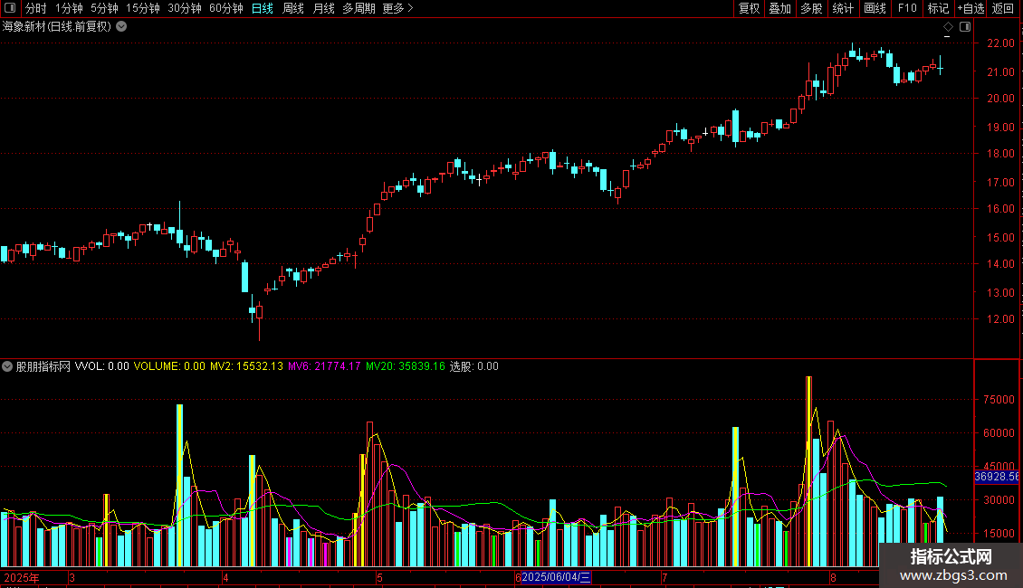
Task: Click the 复权 button
Action: pyautogui.click(x=749, y=8)
